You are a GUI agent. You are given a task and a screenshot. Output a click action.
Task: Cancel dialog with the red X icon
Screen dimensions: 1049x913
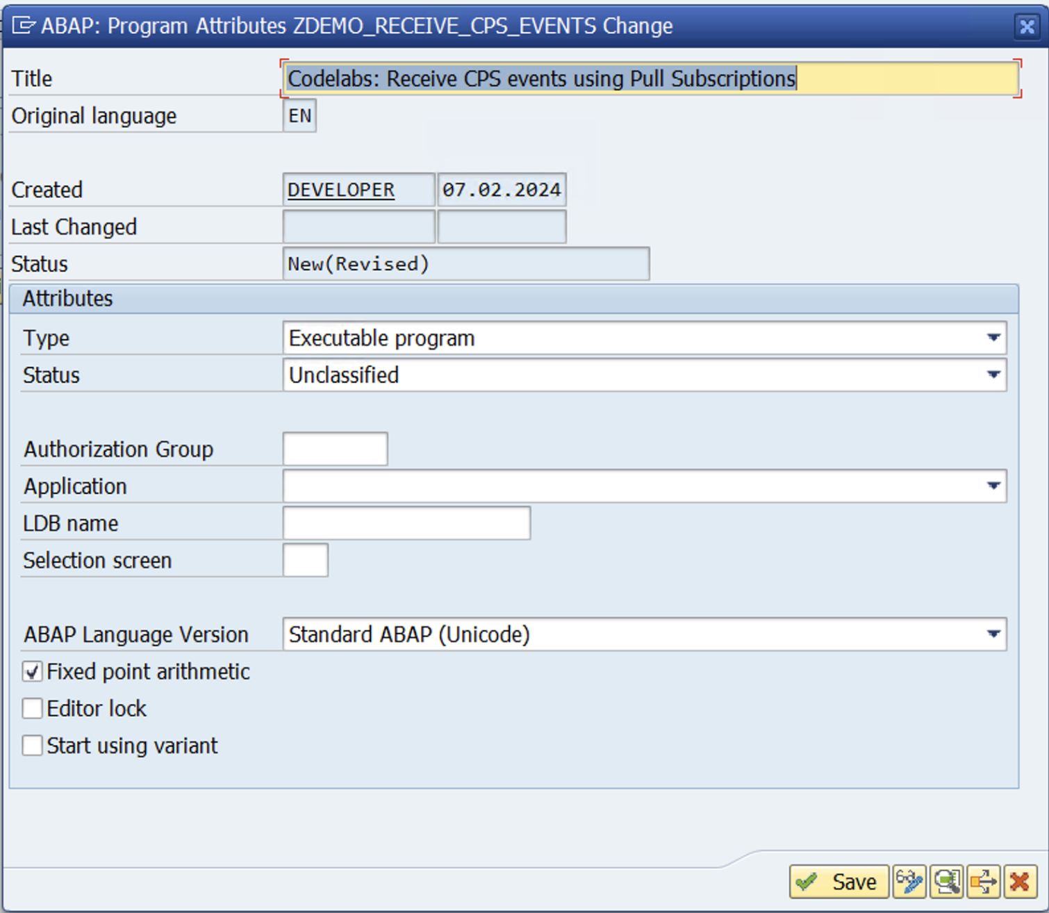pyautogui.click(x=1020, y=882)
